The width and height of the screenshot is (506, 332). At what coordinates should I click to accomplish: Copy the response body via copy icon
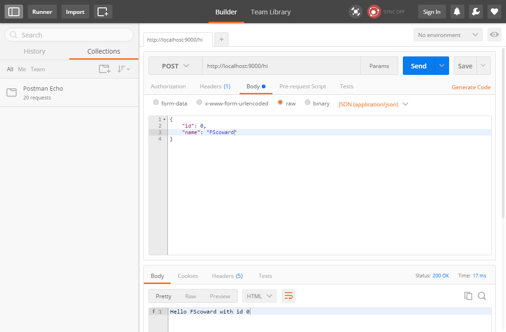coord(468,295)
